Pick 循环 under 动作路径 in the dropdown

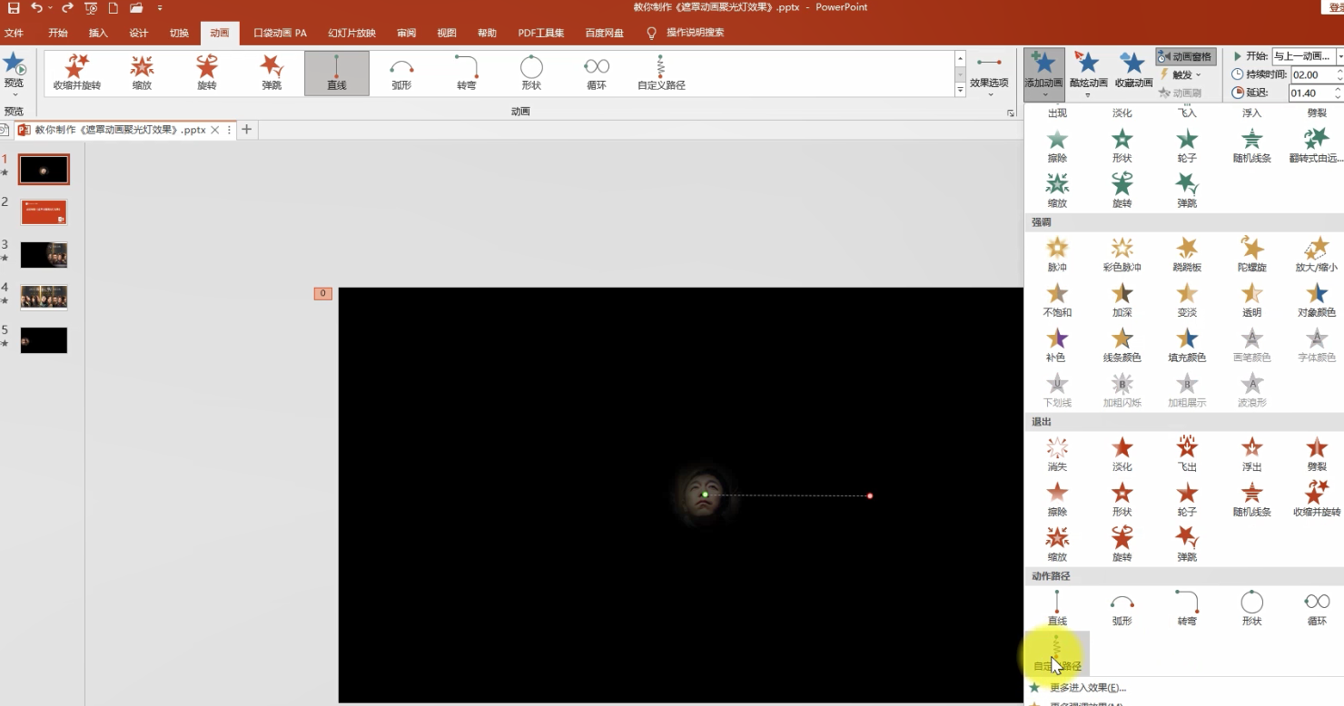(1317, 608)
